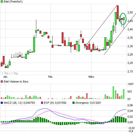Click the last green volume bar on the right
The width and height of the screenshot is (136, 133).
tap(124, 94)
